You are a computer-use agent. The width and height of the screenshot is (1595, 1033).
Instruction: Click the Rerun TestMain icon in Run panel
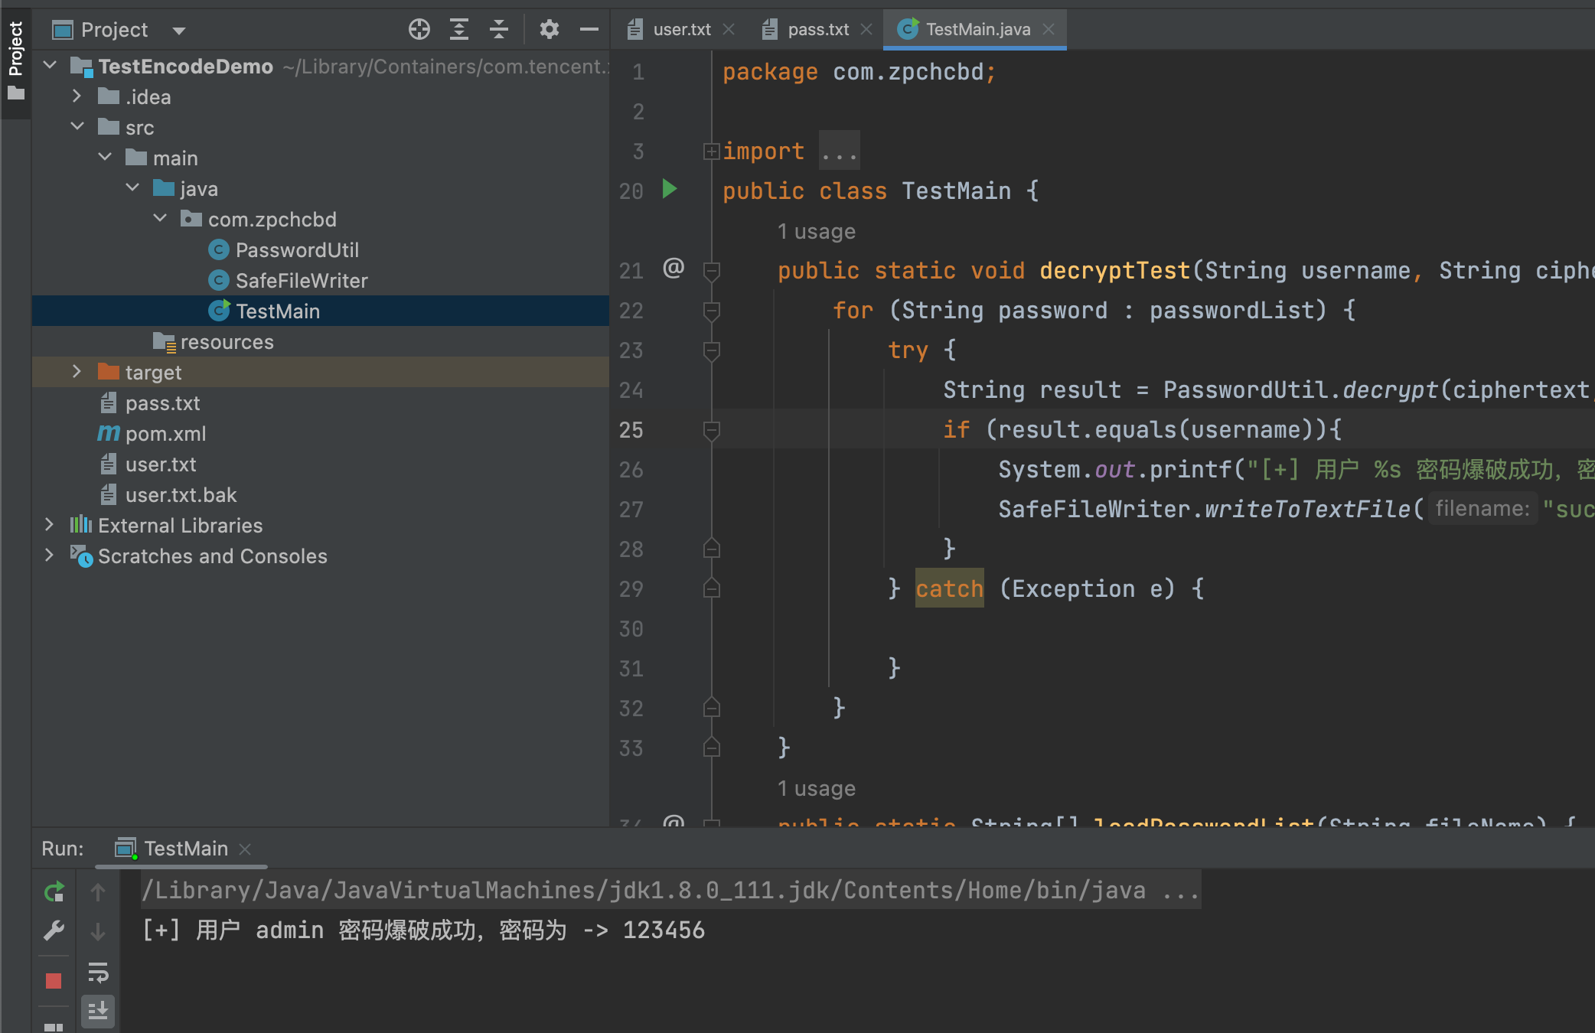(x=54, y=891)
